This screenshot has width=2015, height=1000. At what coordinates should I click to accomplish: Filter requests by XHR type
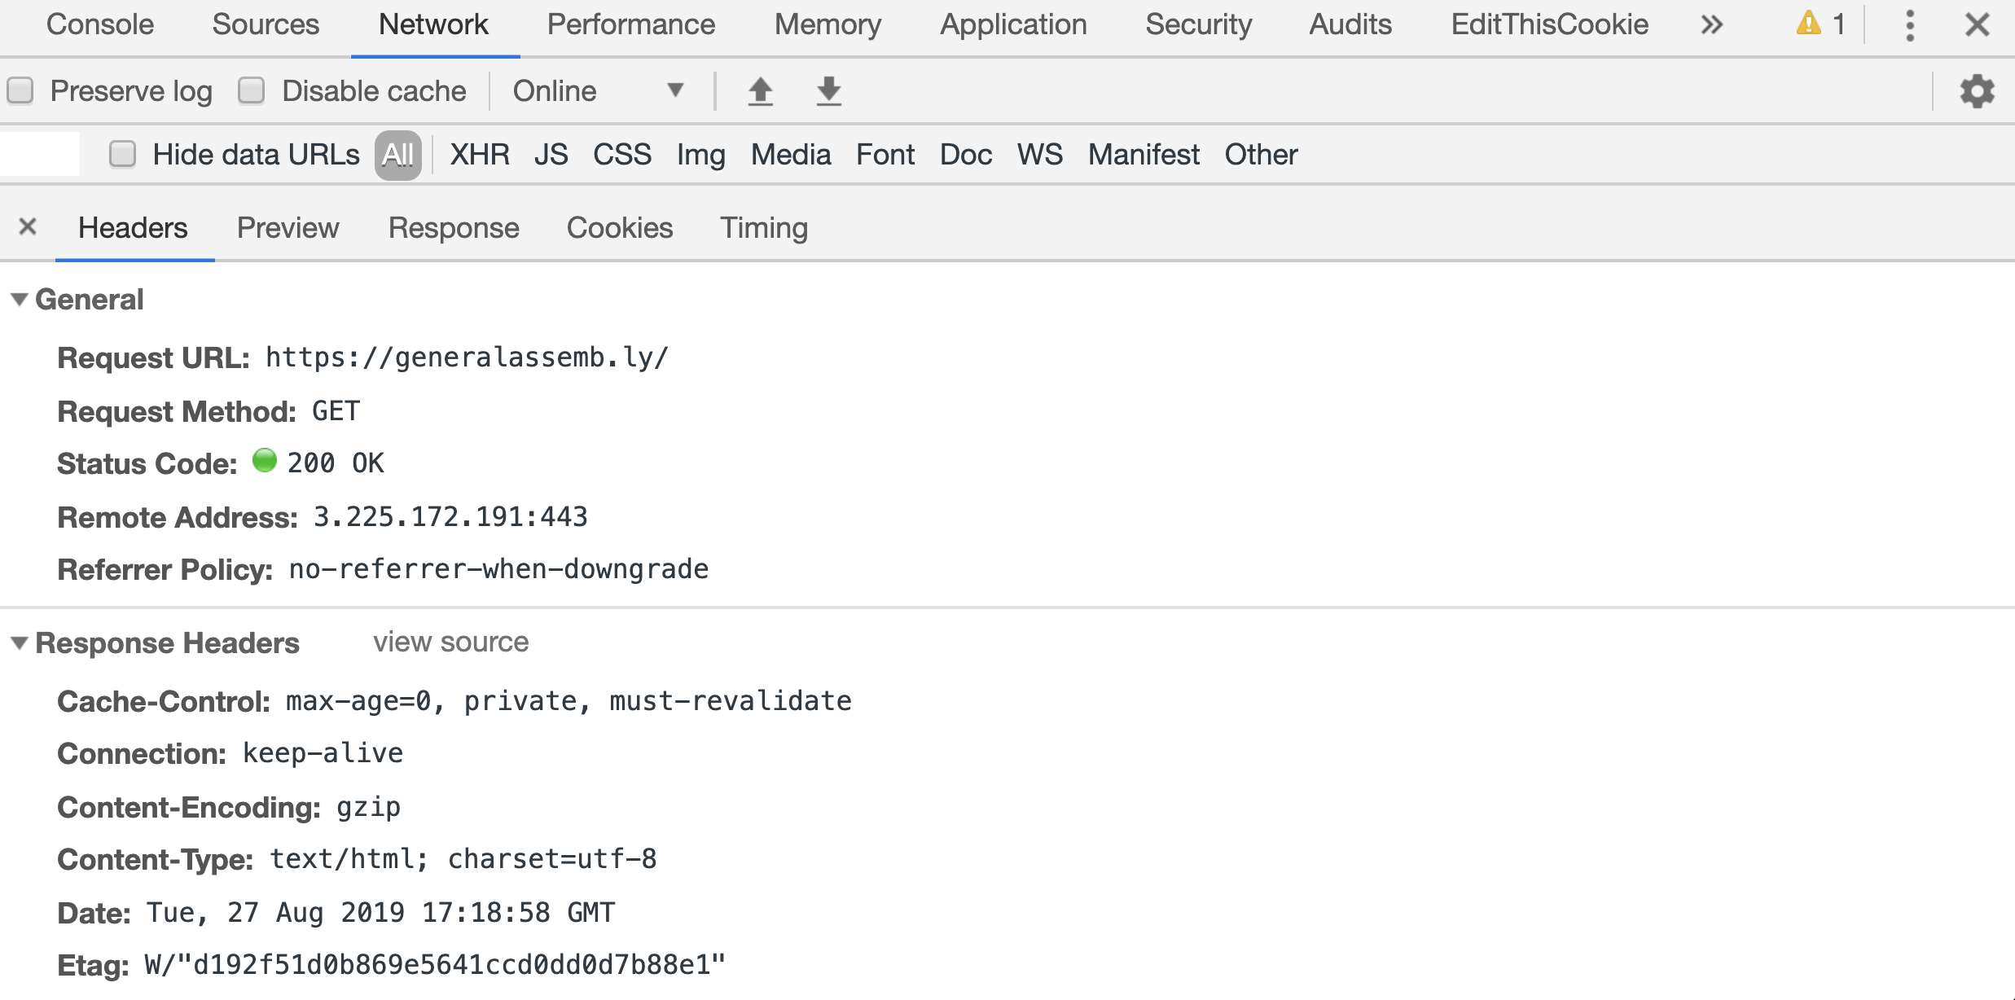(x=479, y=155)
